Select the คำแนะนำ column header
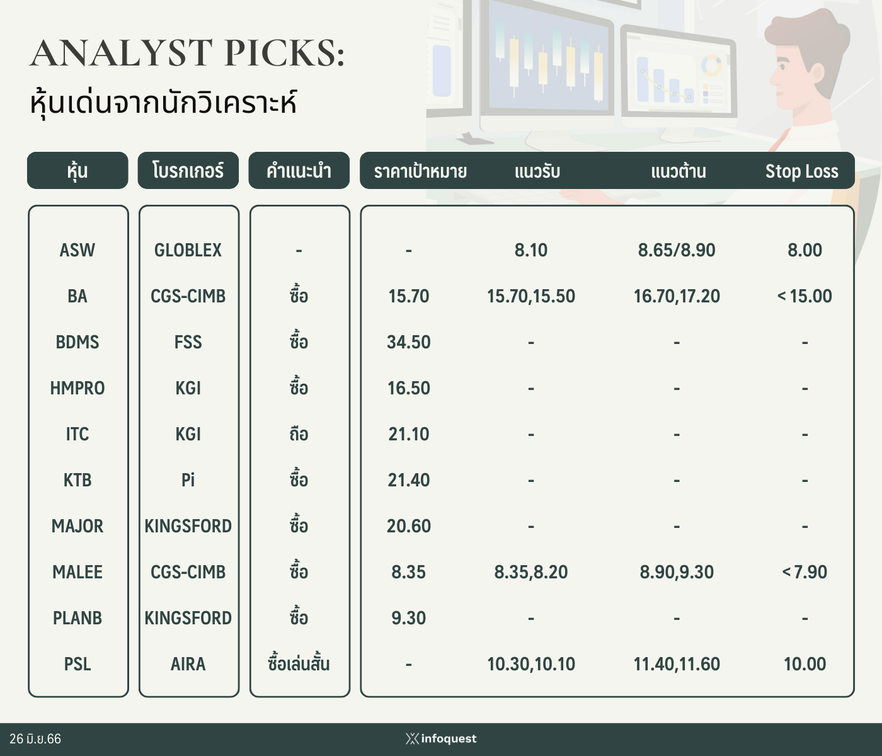882x756 pixels. (x=299, y=170)
